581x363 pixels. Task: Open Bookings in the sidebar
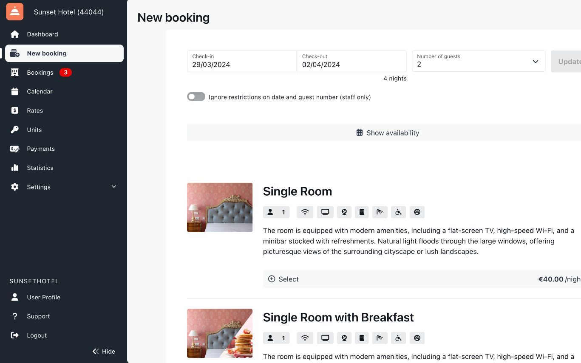[40, 73]
